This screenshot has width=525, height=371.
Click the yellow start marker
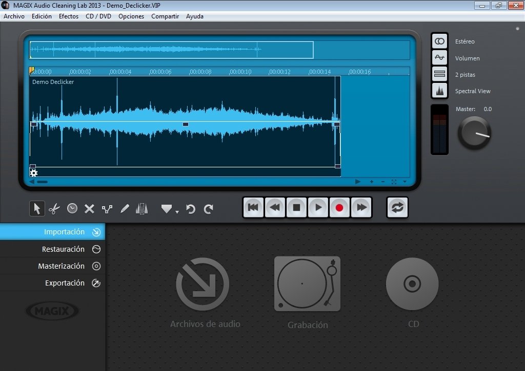pyautogui.click(x=31, y=71)
